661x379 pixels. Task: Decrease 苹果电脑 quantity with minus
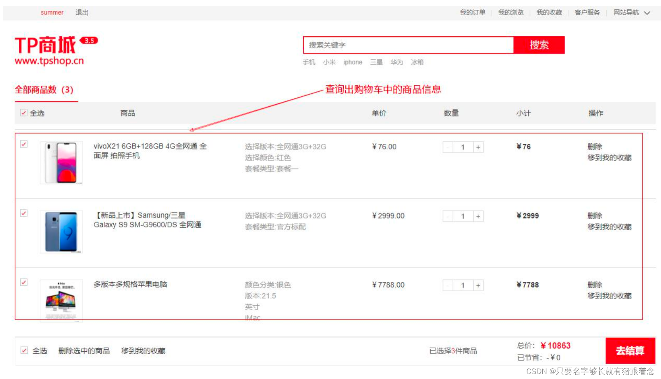(448, 285)
